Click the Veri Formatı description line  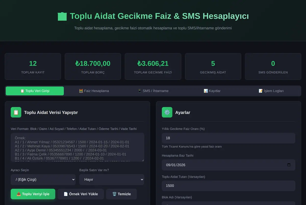click(x=74, y=129)
